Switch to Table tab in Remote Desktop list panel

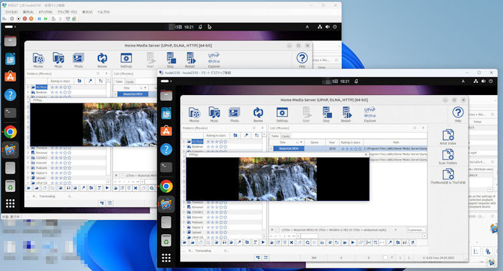coord(275,136)
